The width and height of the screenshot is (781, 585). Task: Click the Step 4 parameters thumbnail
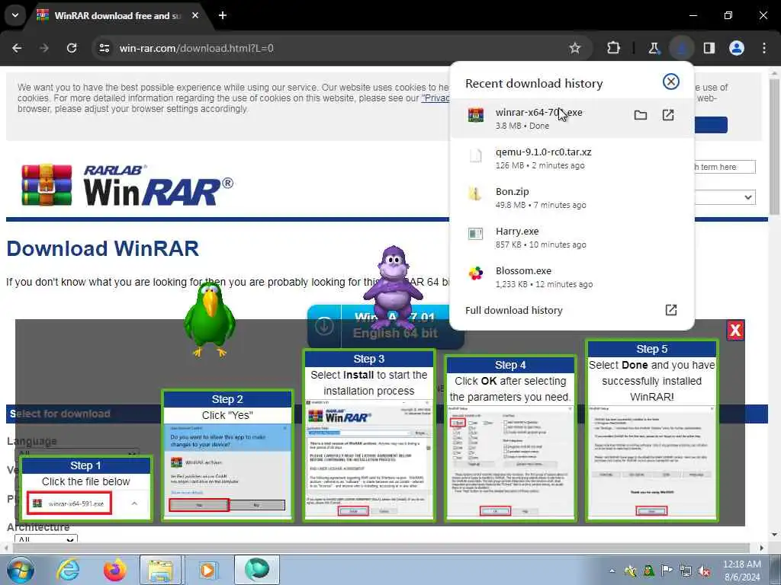[x=510, y=438]
